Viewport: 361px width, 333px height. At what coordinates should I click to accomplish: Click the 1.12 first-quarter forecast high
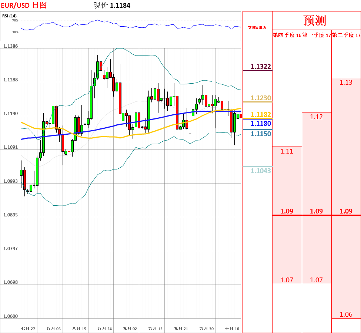tap(316, 117)
